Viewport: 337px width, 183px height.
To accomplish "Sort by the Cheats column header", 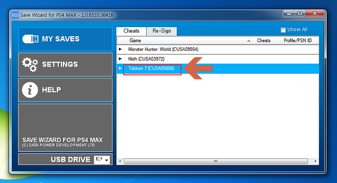I will click(x=266, y=41).
